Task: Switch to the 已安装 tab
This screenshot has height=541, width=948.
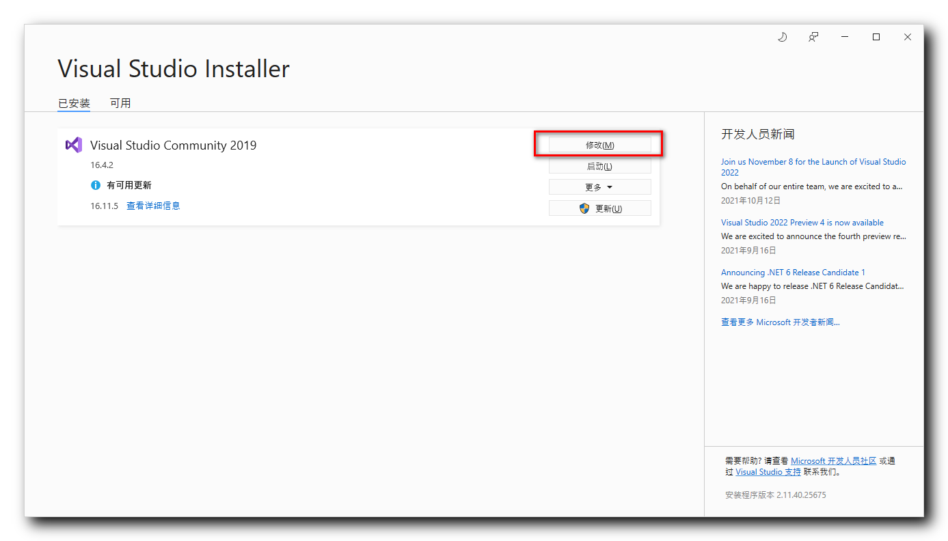Action: (74, 103)
